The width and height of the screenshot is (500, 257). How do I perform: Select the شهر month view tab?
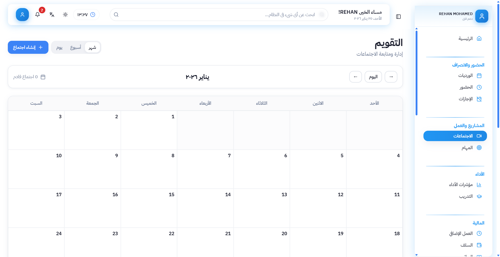click(92, 47)
